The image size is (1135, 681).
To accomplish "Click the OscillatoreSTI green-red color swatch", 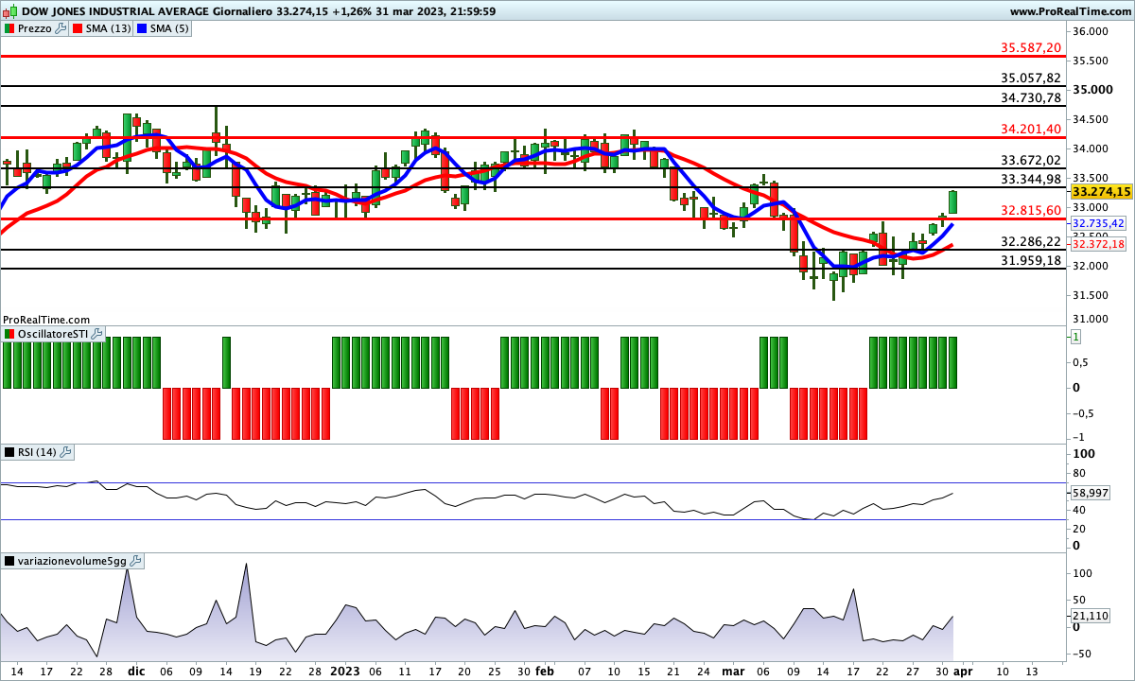I will (9, 334).
